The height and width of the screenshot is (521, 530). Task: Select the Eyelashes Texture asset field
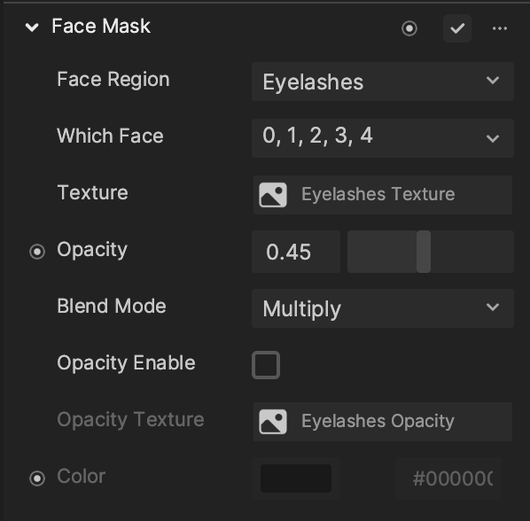[383, 195]
